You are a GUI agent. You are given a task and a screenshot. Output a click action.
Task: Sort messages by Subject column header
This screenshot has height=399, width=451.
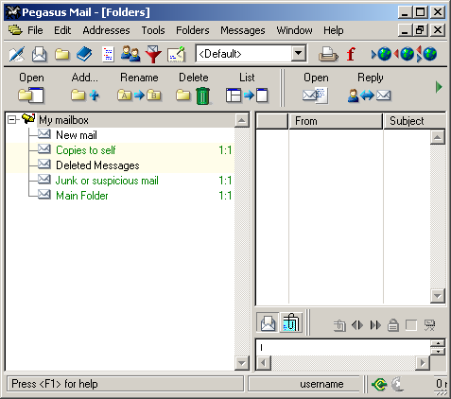coord(414,121)
